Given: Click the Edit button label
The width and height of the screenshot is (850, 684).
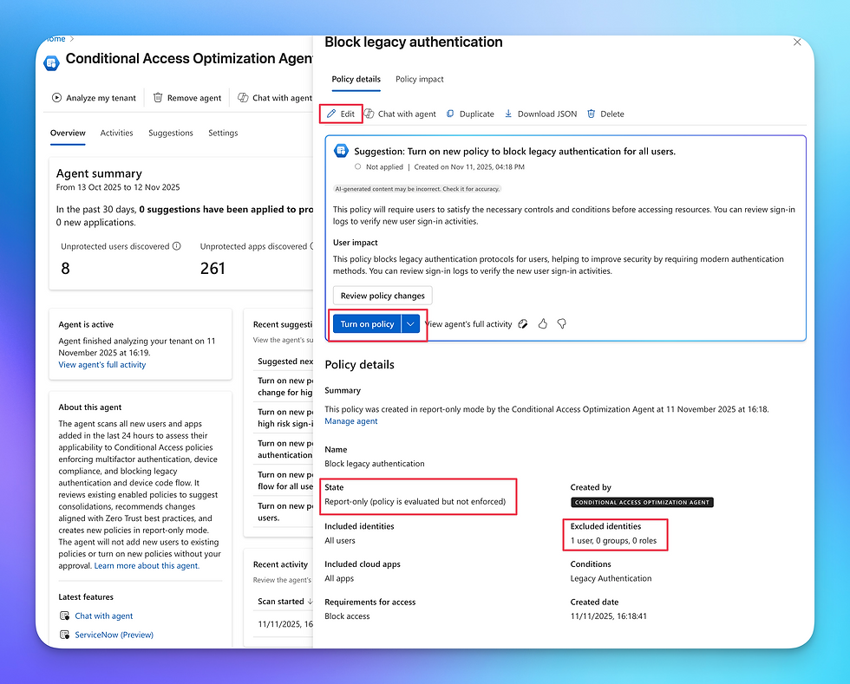Looking at the screenshot, I should (x=348, y=114).
